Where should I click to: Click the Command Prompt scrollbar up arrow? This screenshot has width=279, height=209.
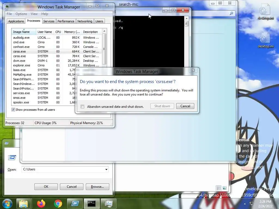pyautogui.click(x=186, y=18)
